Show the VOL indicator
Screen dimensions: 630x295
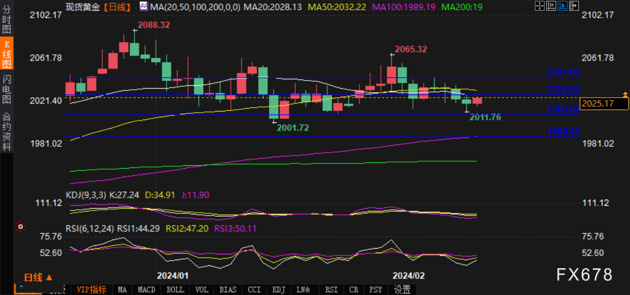(x=202, y=290)
